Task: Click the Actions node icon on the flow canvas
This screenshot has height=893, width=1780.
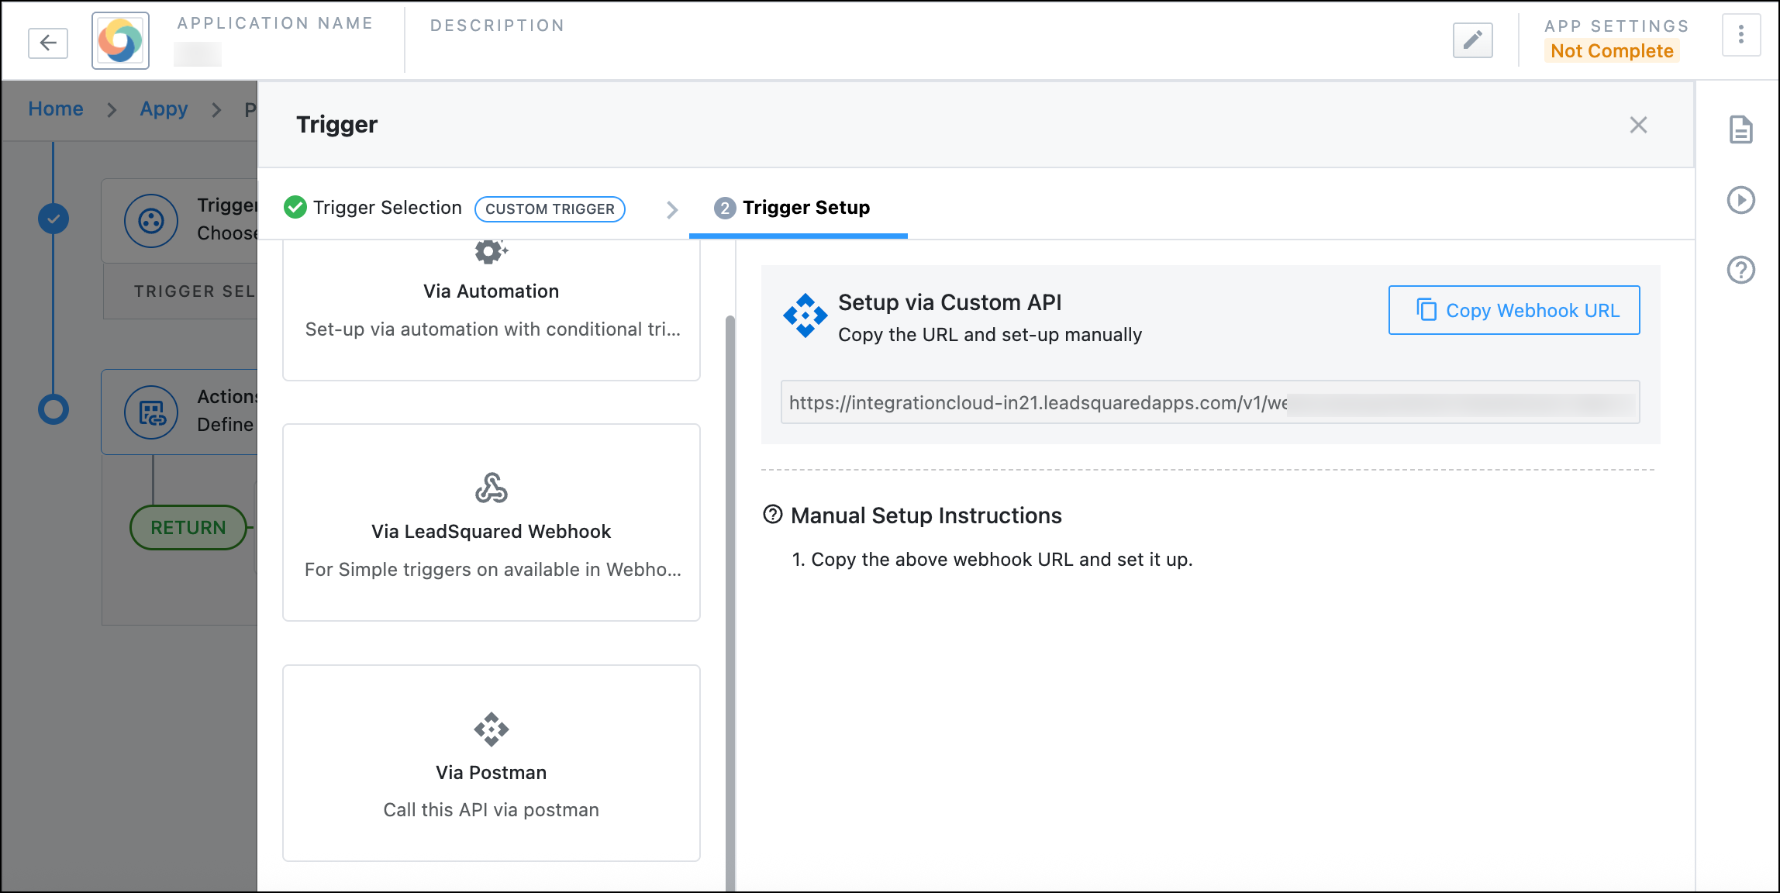Action: pyautogui.click(x=151, y=412)
